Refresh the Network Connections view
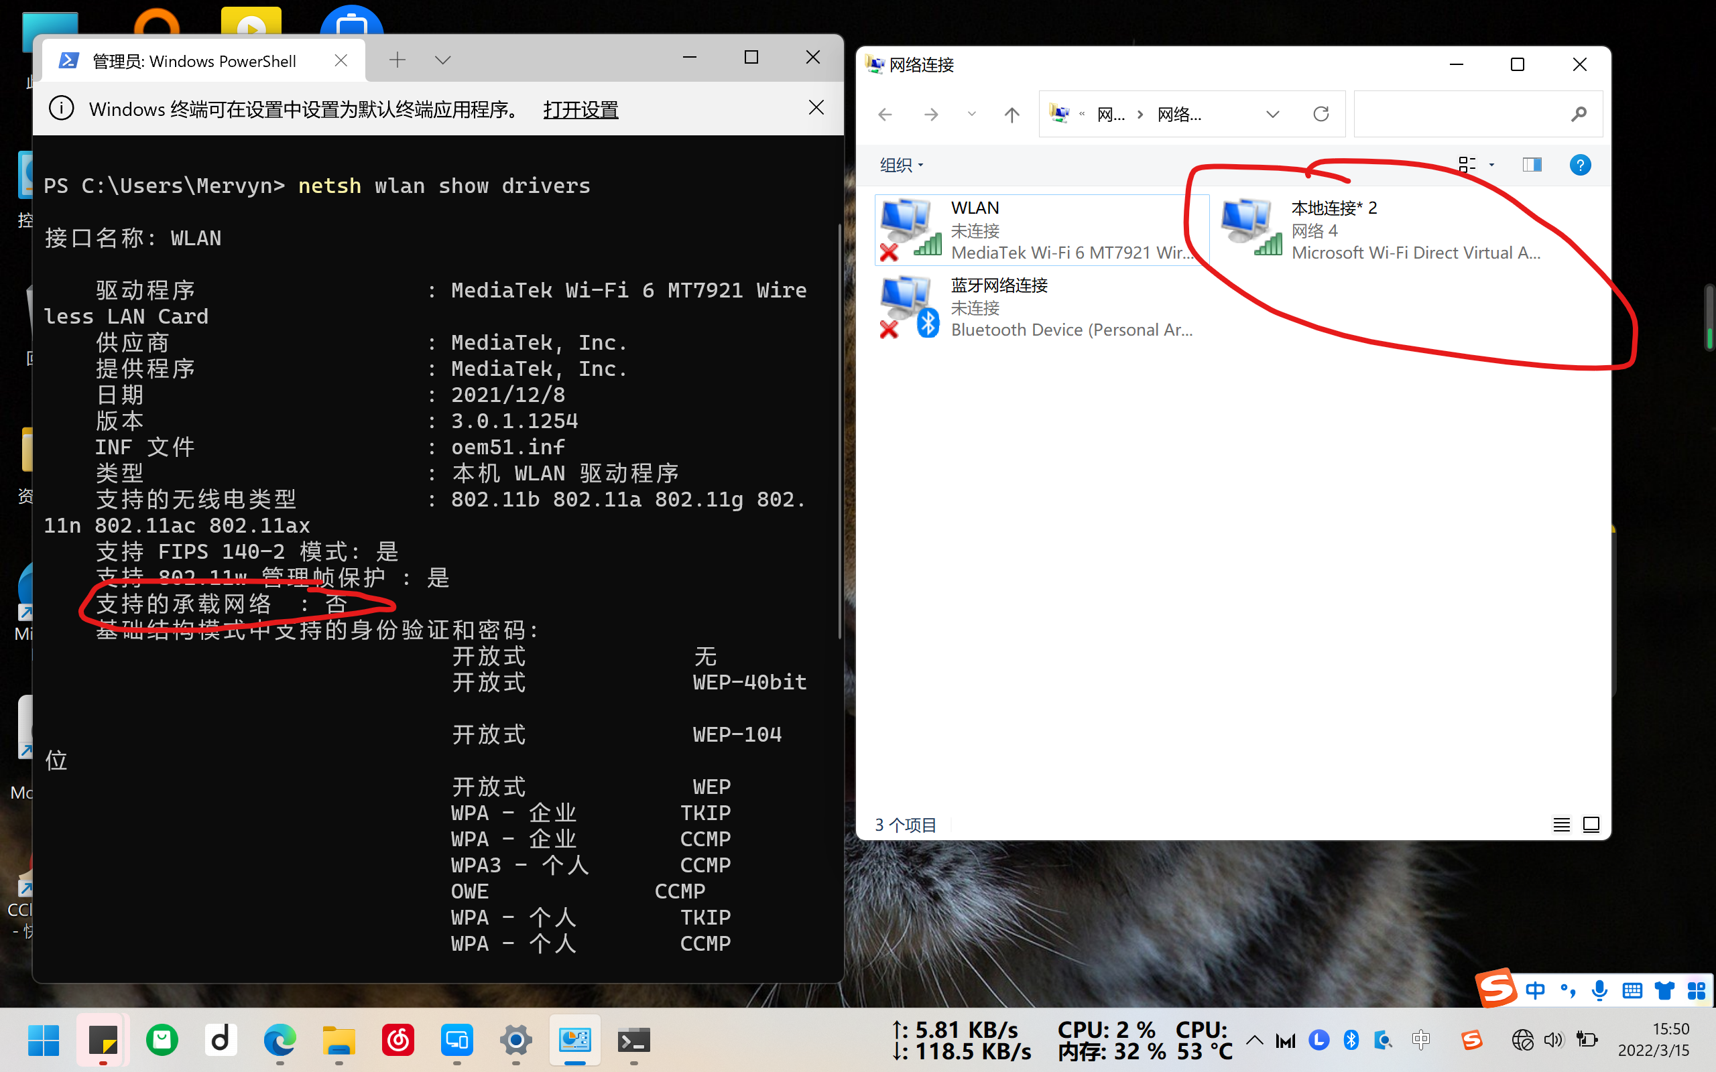Viewport: 1716px width, 1072px height. tap(1321, 114)
